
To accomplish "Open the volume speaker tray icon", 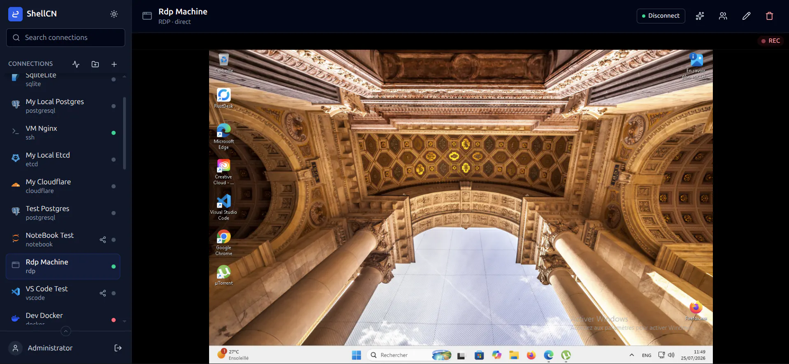I will [x=671, y=355].
